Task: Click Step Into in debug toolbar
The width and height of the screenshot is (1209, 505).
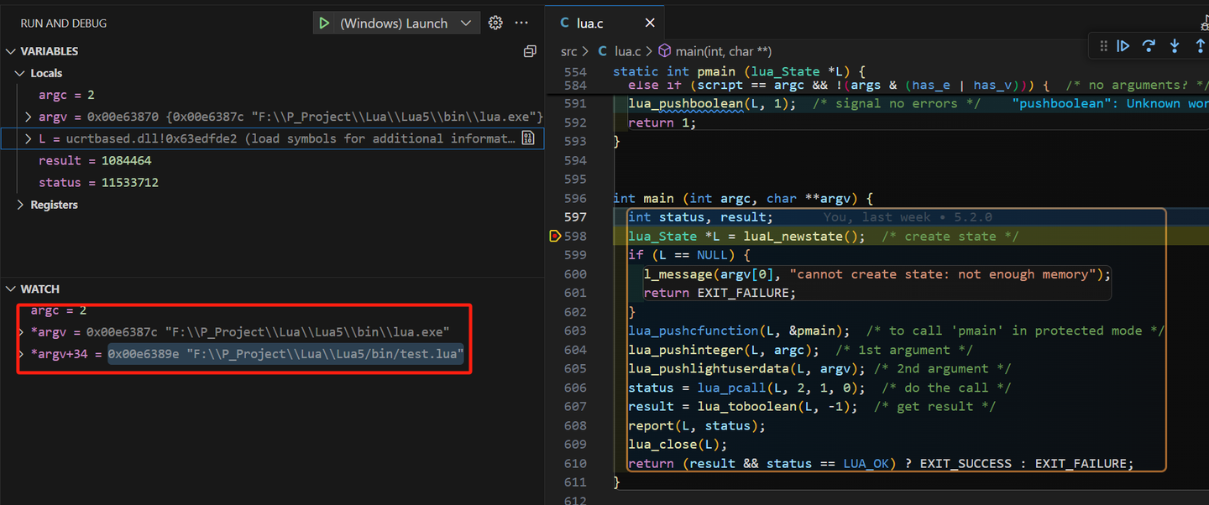Action: [1175, 46]
